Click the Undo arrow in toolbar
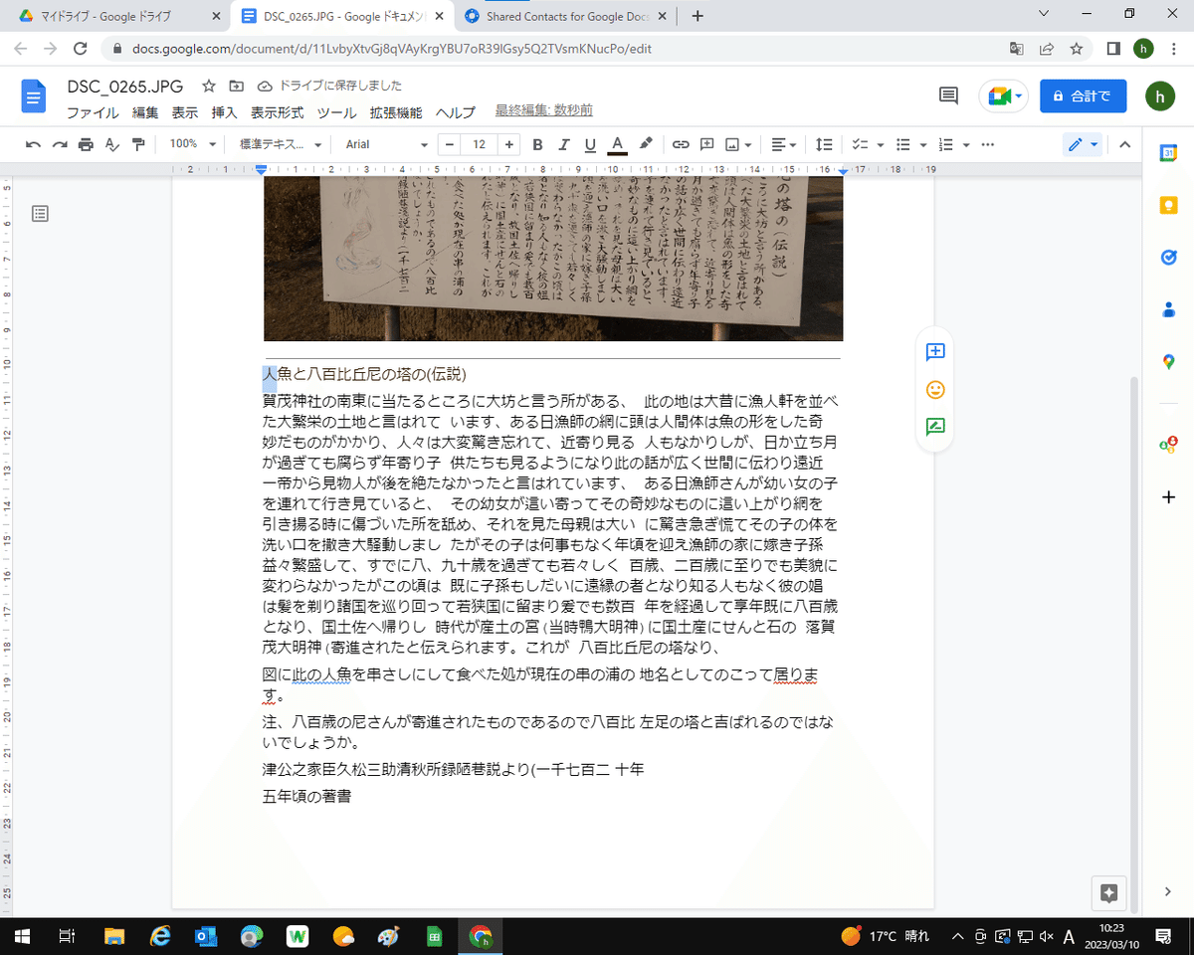Screen dimensions: 1194x955 tap(34, 144)
